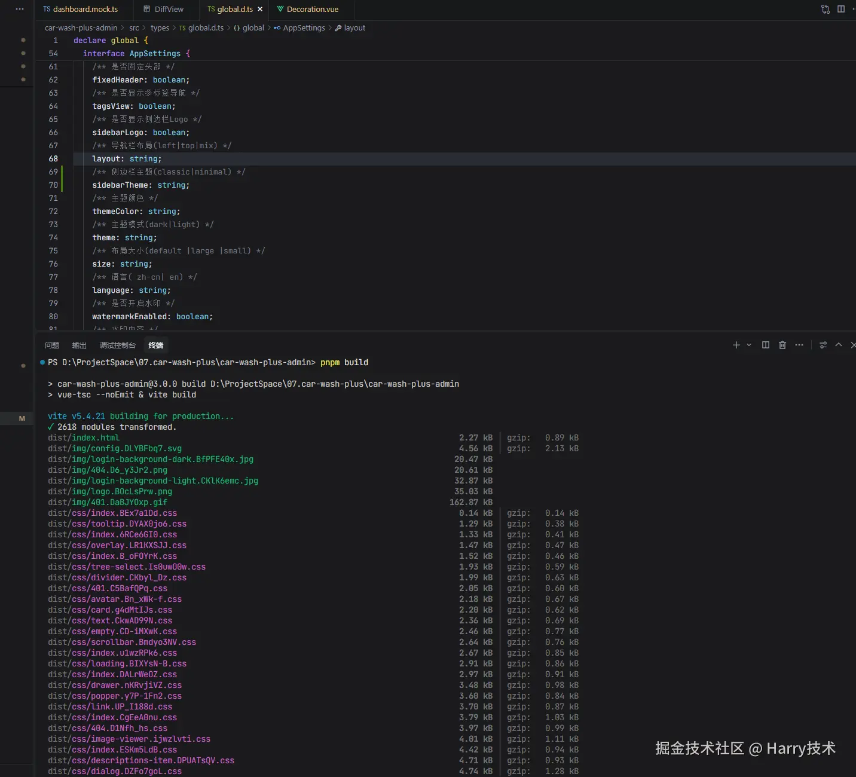Image resolution: width=856 pixels, height=777 pixels.
Task: Click dist/css/dialog.DZFo7goL.css output line
Action: tap(115, 771)
